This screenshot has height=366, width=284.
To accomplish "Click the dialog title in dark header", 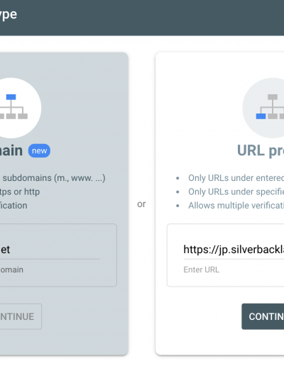I will pos(9,15).
